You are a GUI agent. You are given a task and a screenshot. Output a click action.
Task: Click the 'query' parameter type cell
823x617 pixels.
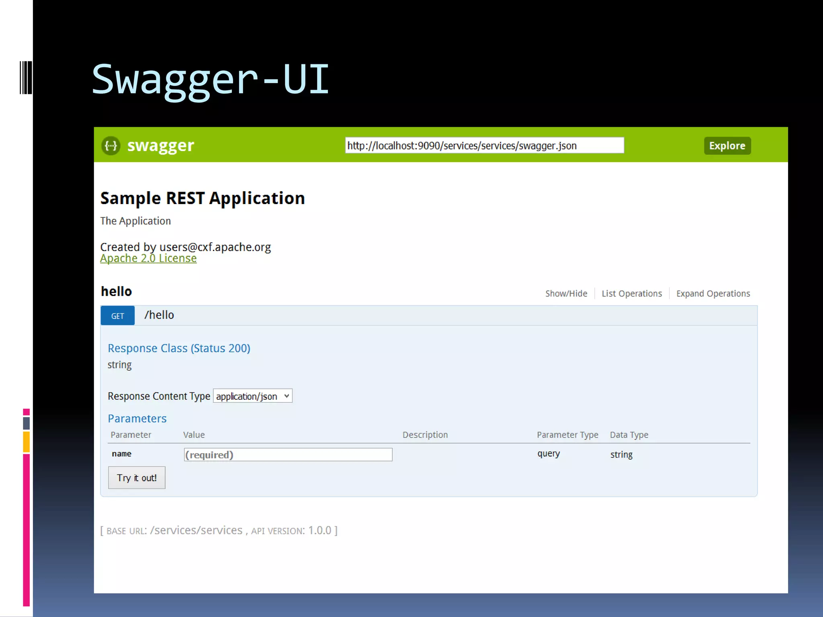tap(549, 454)
